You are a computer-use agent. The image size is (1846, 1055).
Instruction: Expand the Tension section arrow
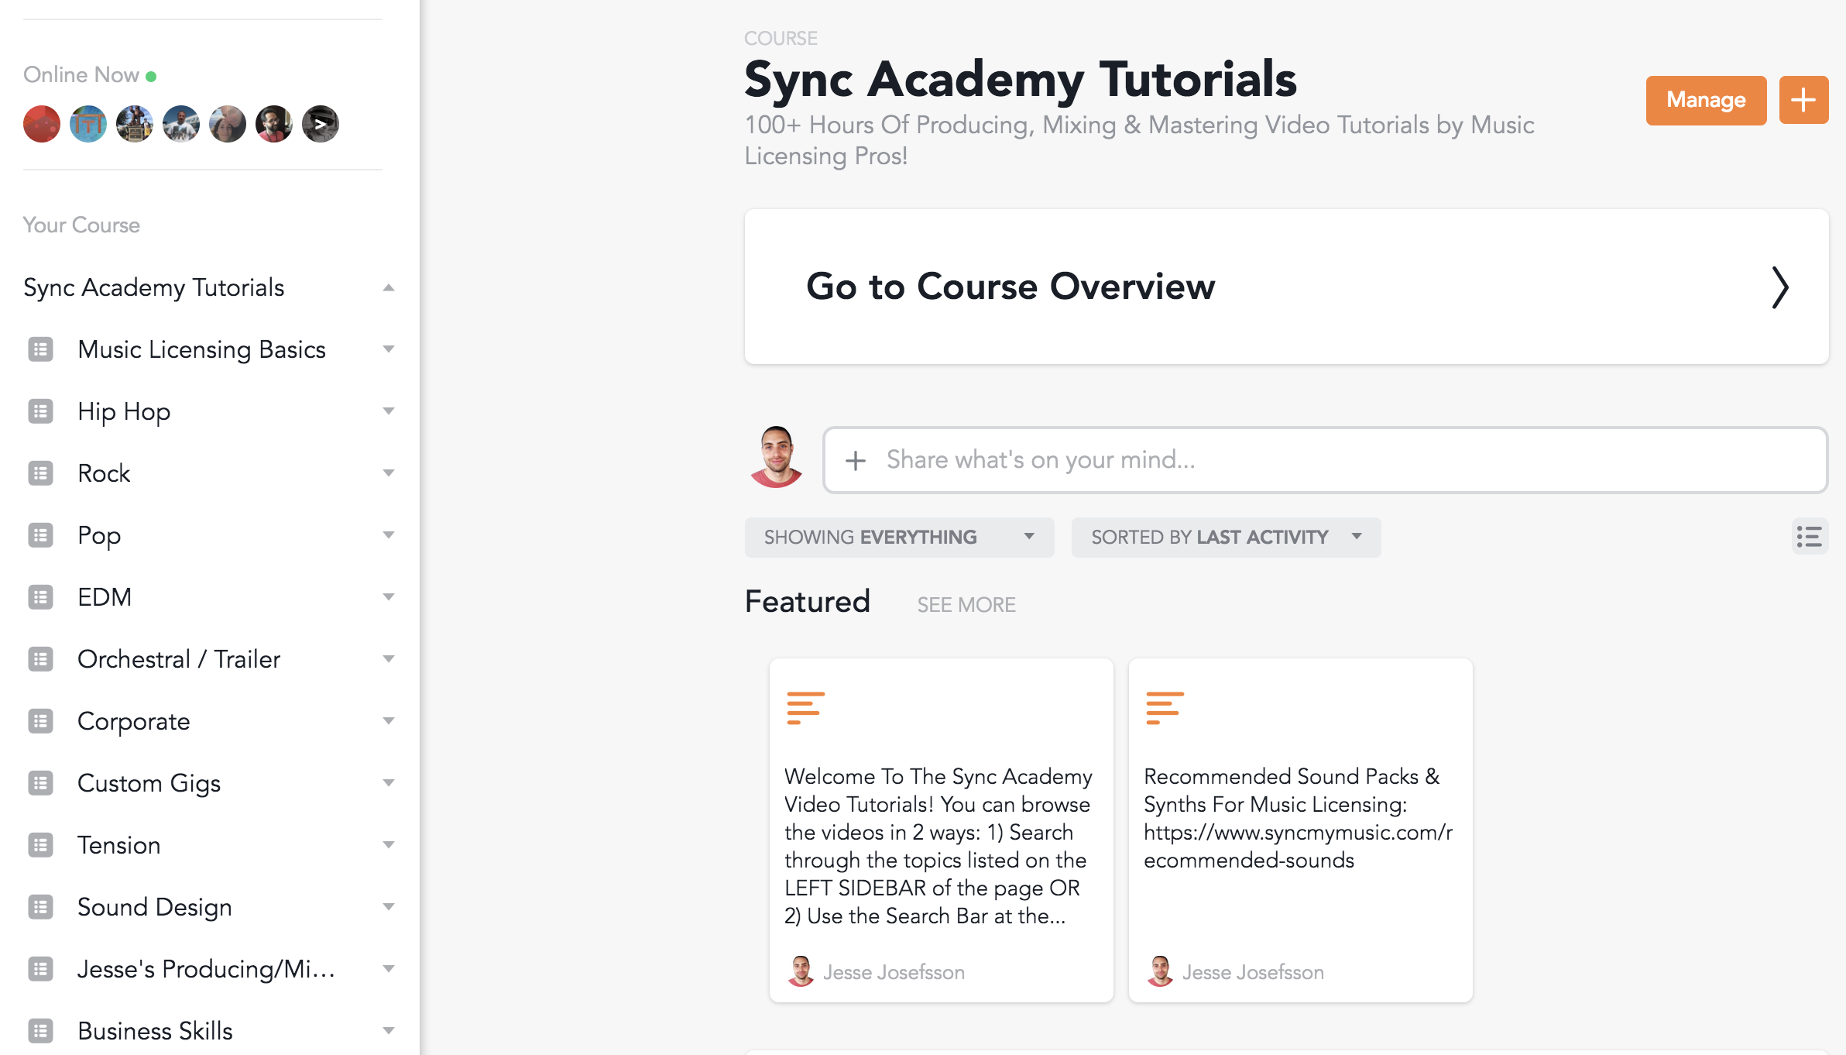[x=389, y=845]
